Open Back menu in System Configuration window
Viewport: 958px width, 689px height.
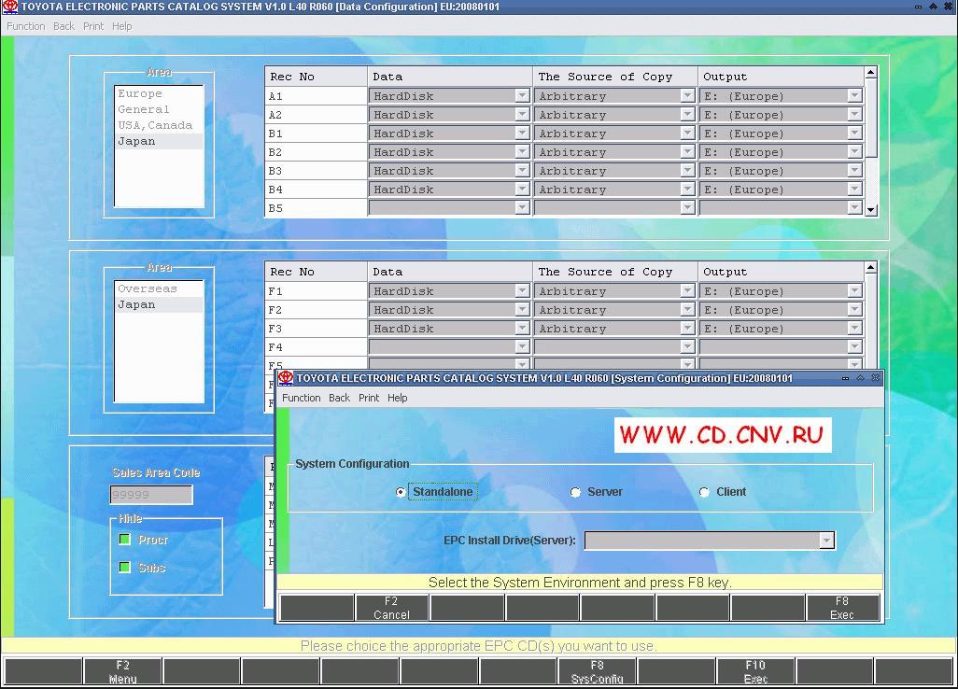[339, 399]
